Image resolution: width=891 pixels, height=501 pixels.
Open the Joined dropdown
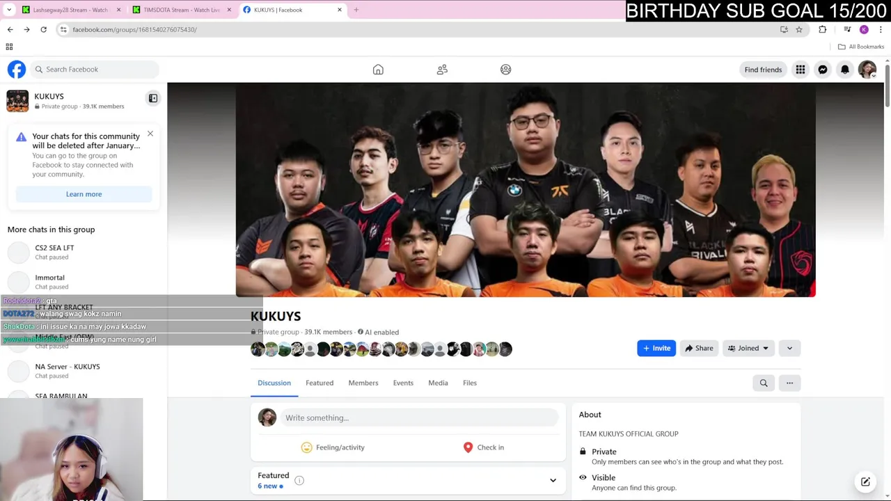point(748,348)
